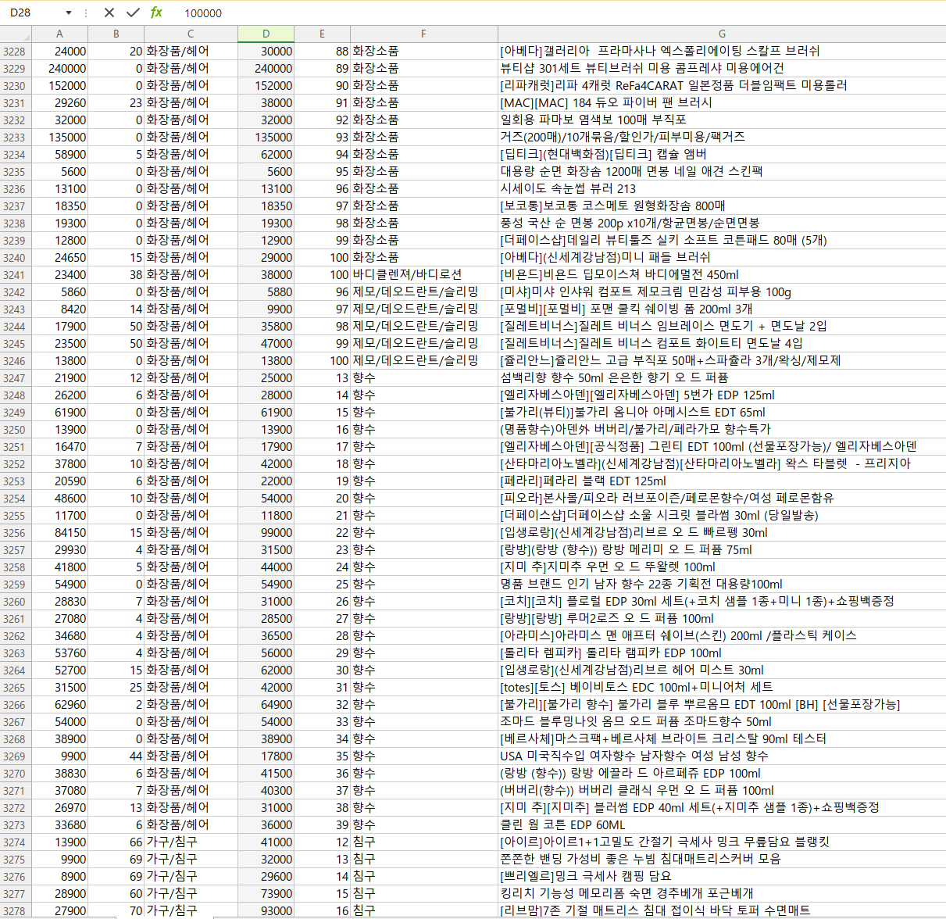Click cell A3266 with value 62960
The height and width of the screenshot is (919, 946).
(59, 704)
